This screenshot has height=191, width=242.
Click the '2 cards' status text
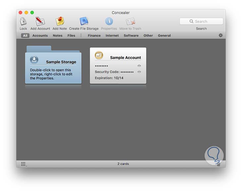point(123,164)
